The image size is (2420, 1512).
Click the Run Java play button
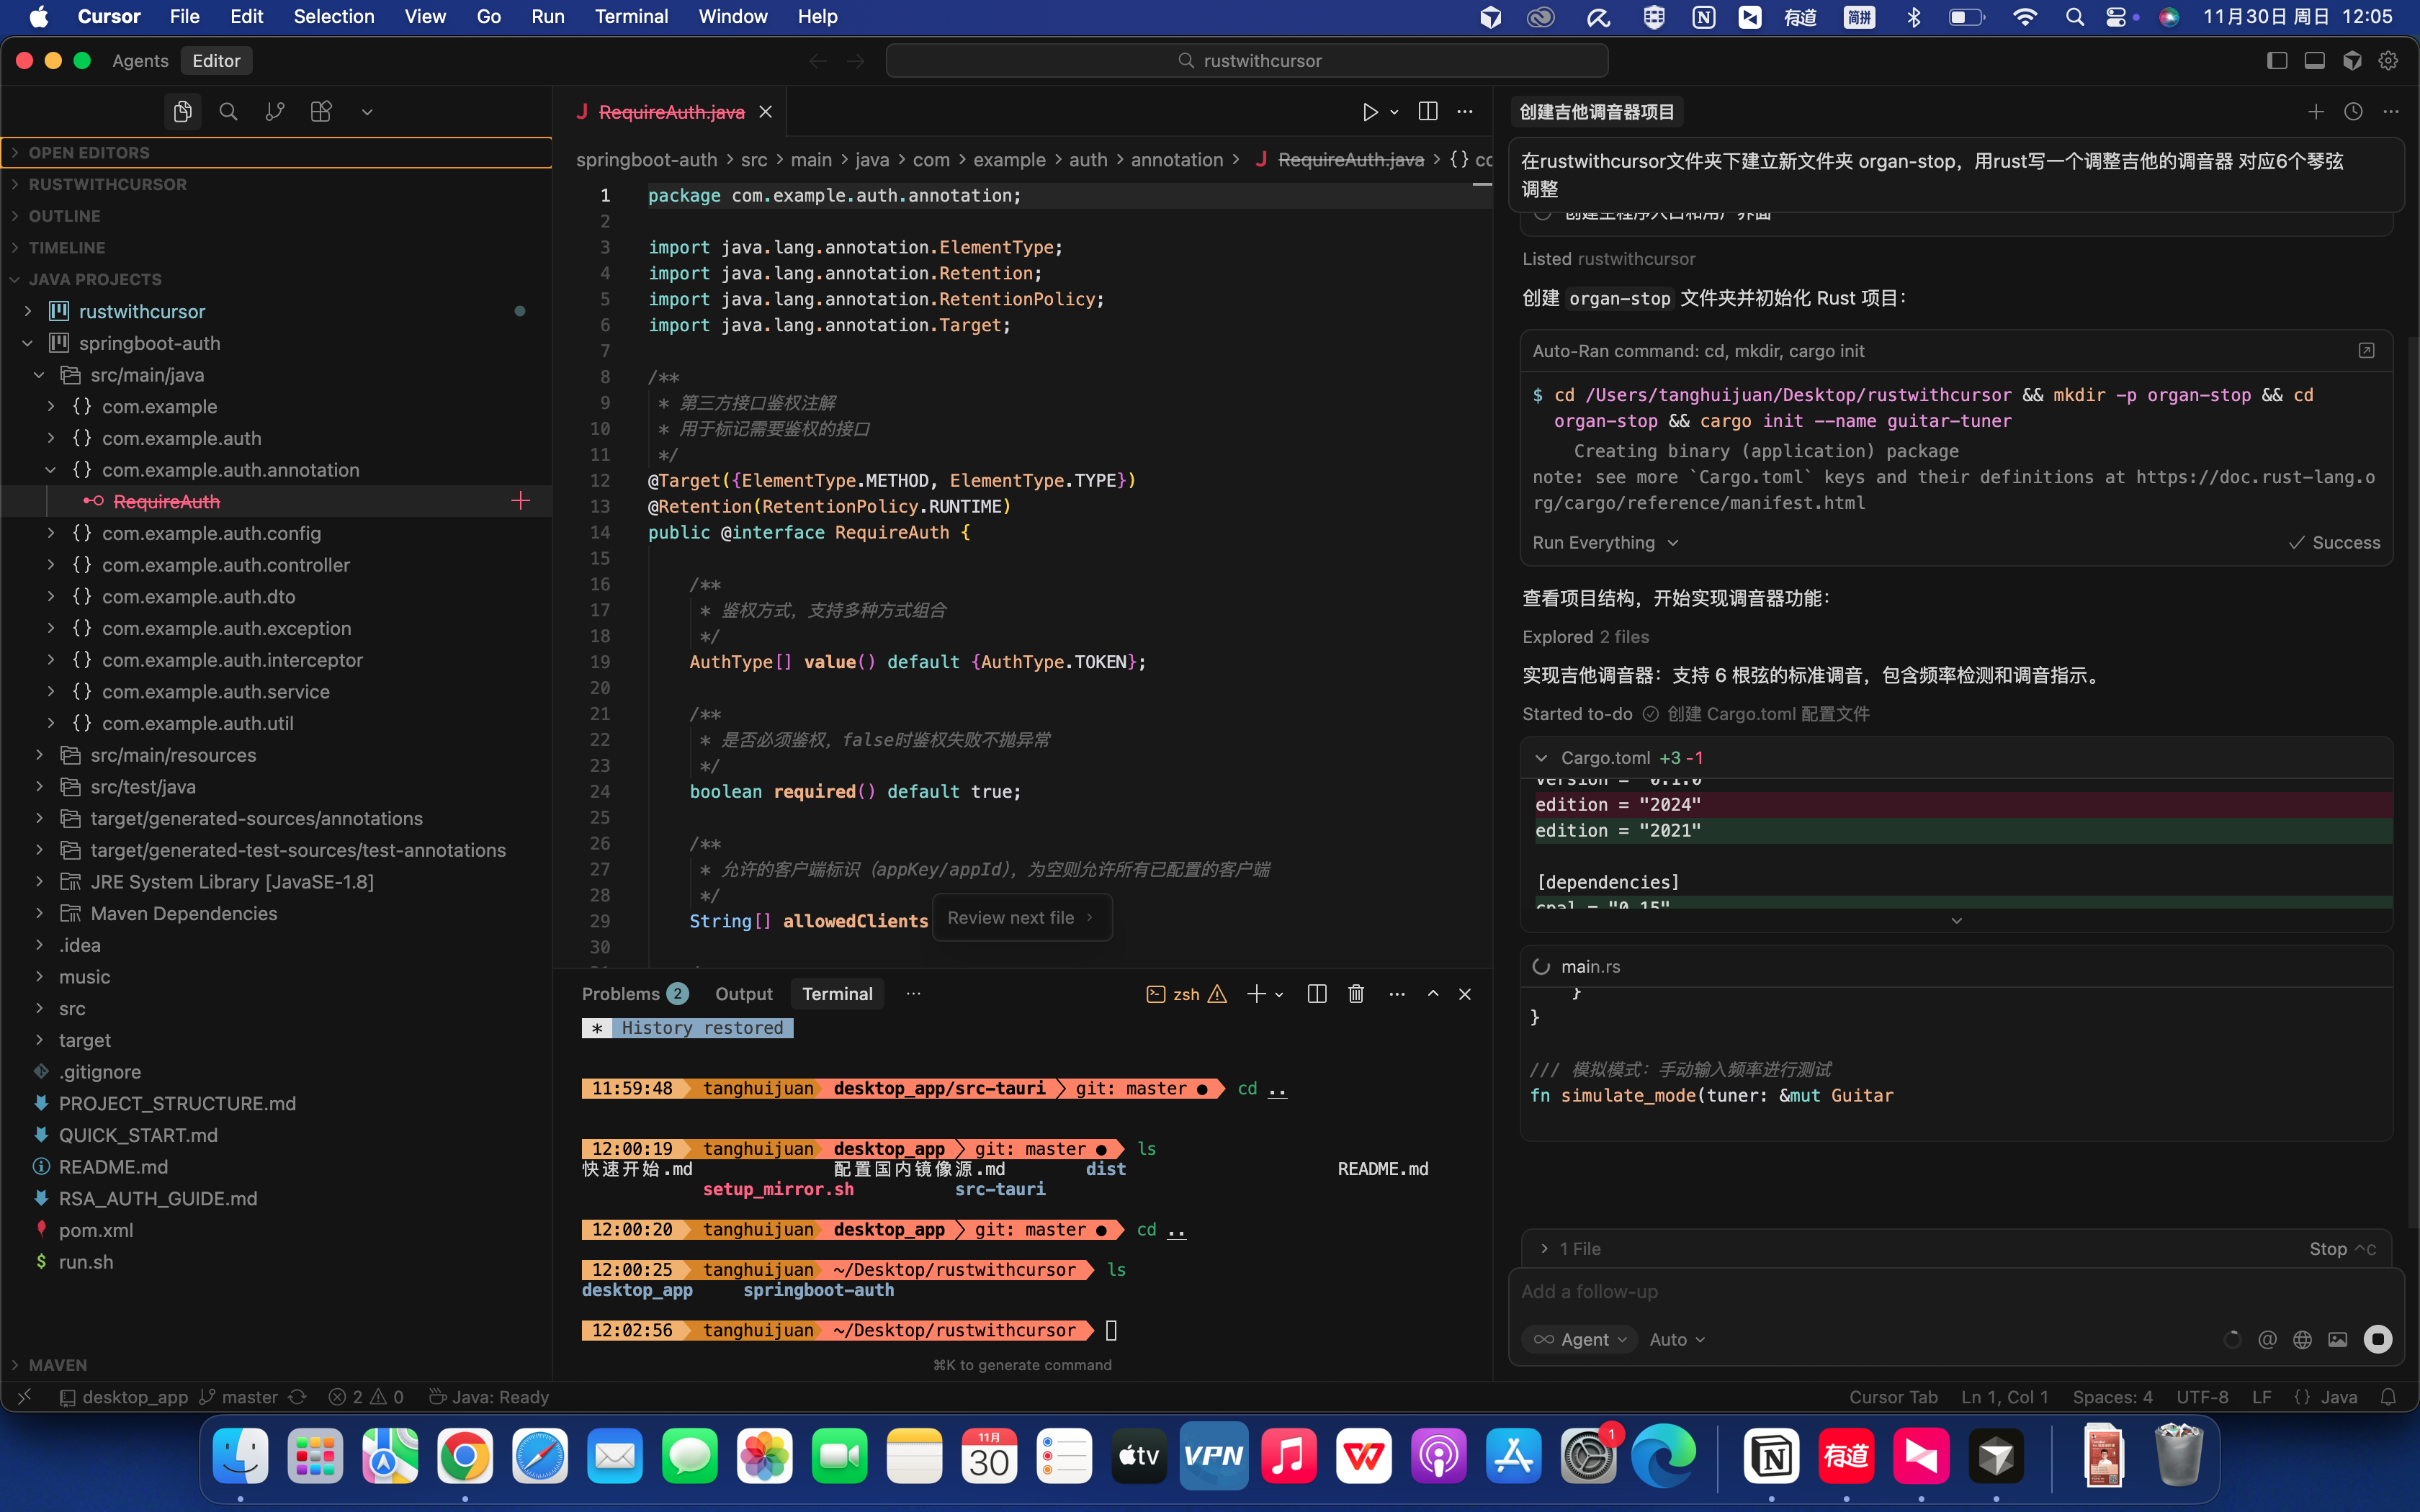[x=1370, y=112]
